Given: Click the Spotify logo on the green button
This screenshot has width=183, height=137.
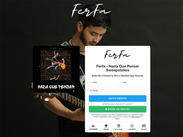Looking at the screenshot, I should click(x=106, y=109).
